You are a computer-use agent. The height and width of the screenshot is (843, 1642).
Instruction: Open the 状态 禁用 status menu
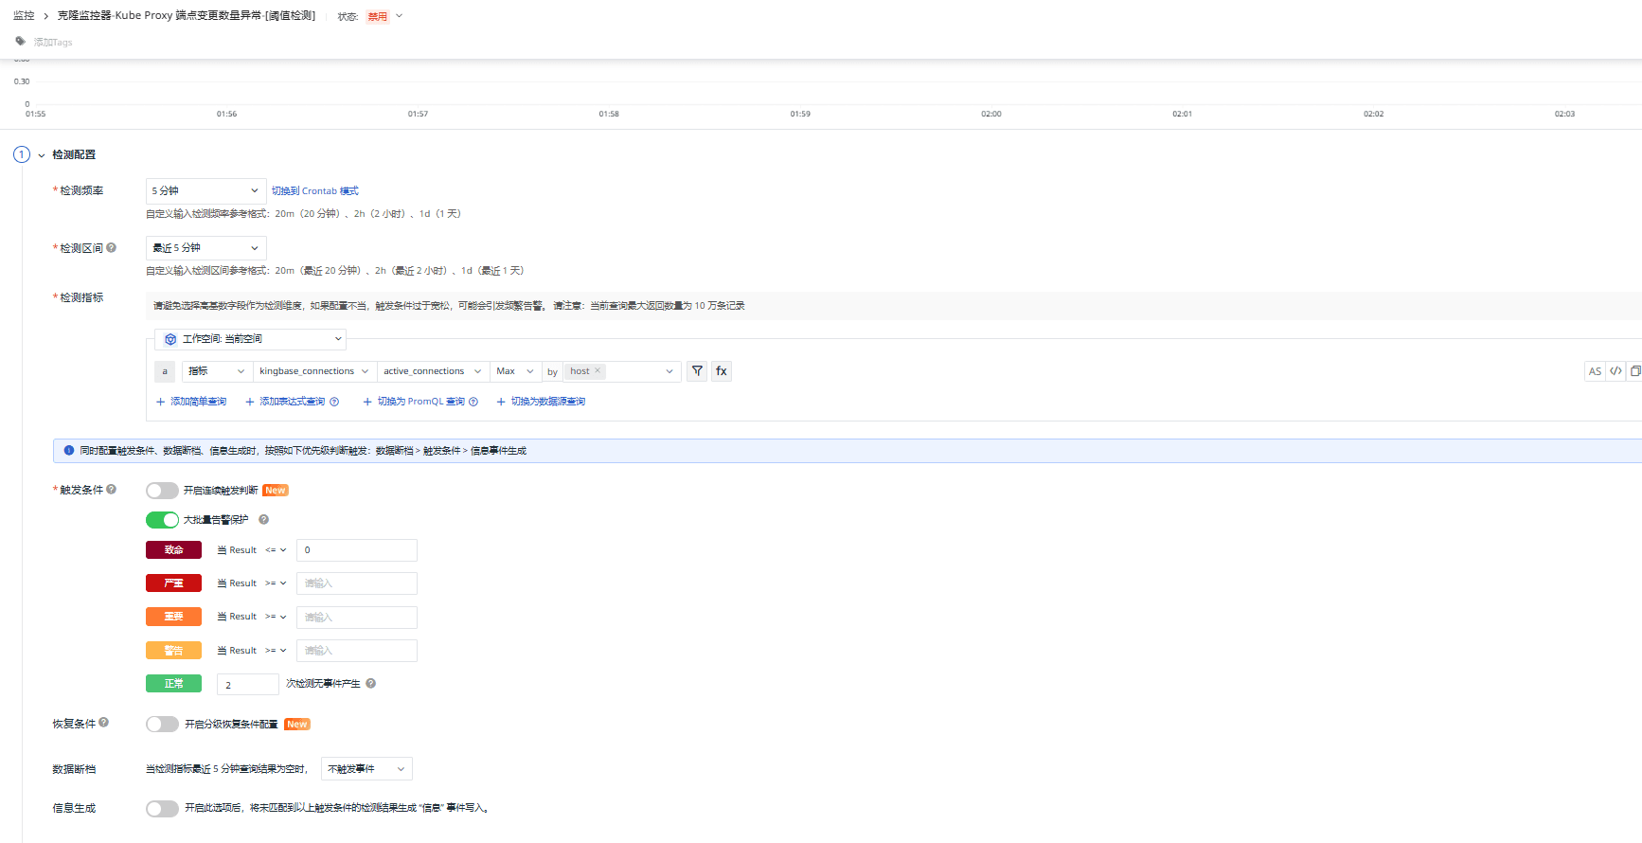point(384,16)
